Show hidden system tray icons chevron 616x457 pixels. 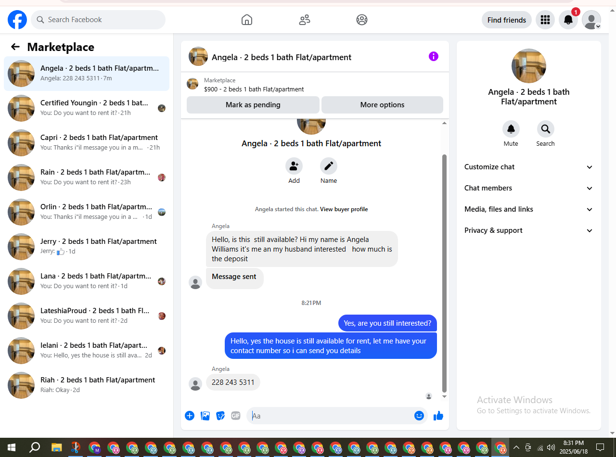pyautogui.click(x=516, y=448)
